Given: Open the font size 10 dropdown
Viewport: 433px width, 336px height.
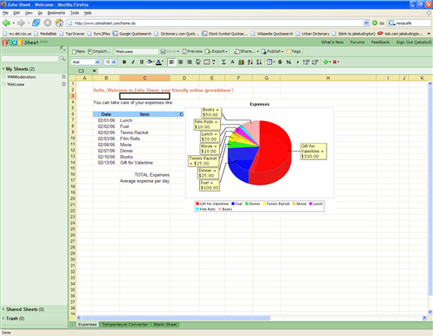Looking at the screenshot, I should pos(110,62).
